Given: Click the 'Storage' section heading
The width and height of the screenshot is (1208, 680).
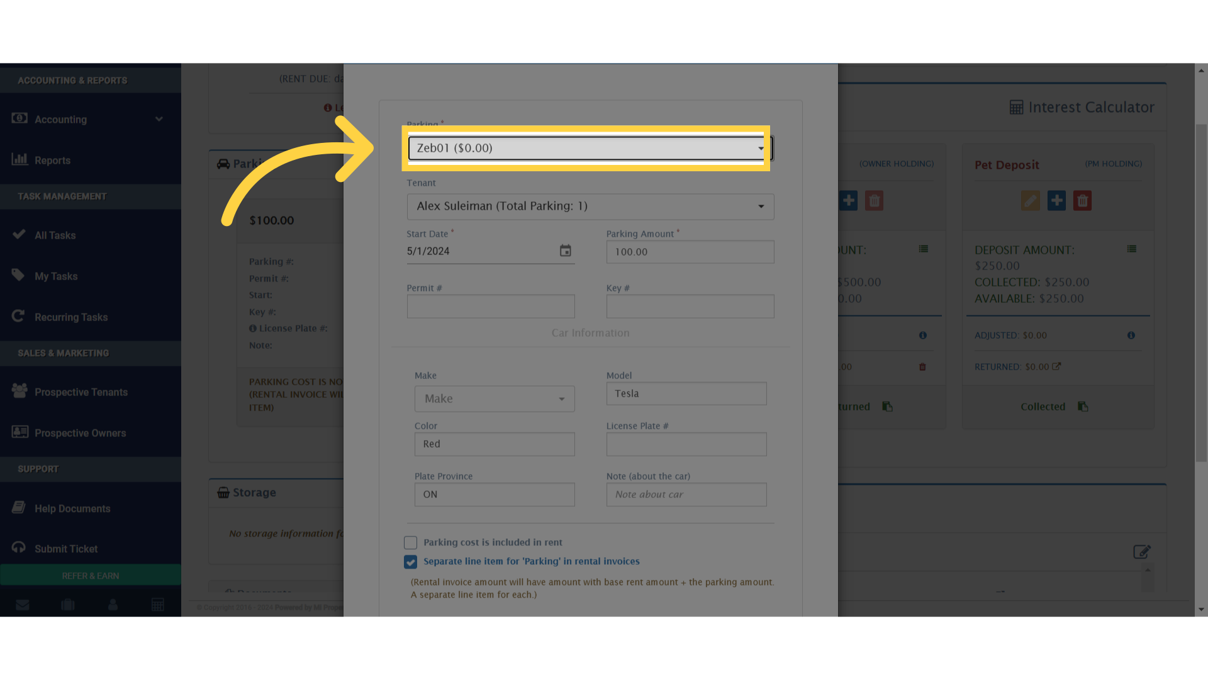Looking at the screenshot, I should [x=254, y=492].
